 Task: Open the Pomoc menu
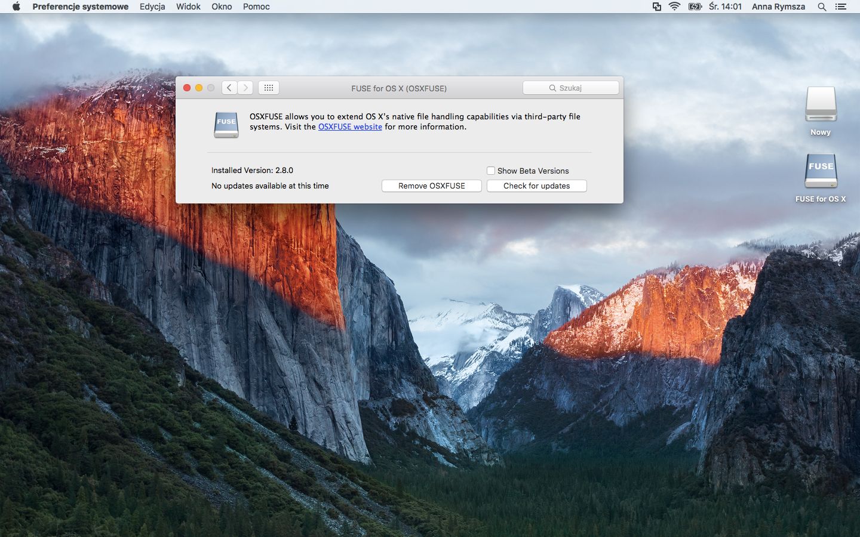256,7
